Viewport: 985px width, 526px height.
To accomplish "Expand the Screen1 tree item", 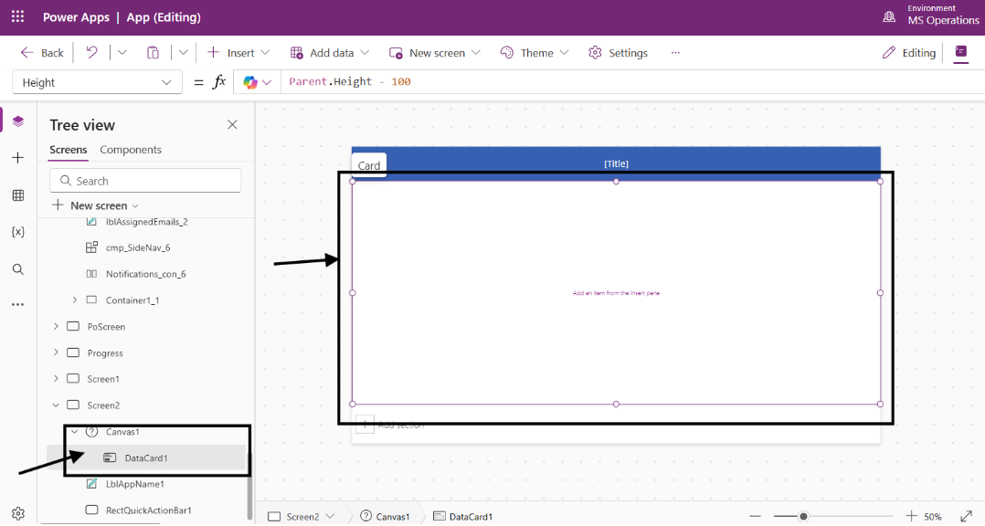I will 58,378.
